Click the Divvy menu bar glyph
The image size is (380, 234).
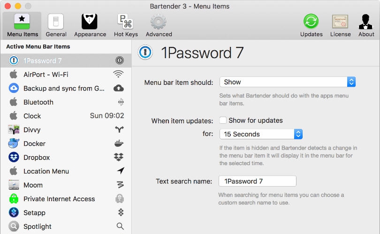pos(119,129)
